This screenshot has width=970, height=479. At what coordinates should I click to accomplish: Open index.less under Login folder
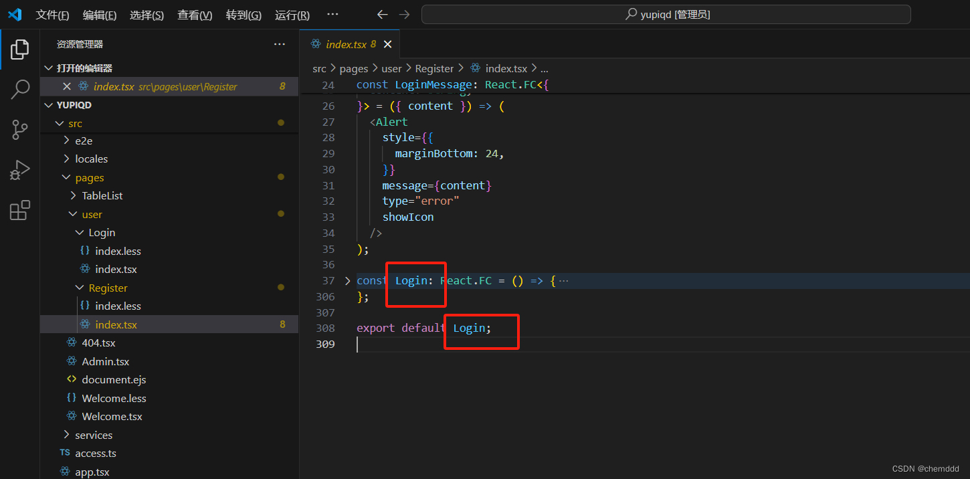click(118, 251)
